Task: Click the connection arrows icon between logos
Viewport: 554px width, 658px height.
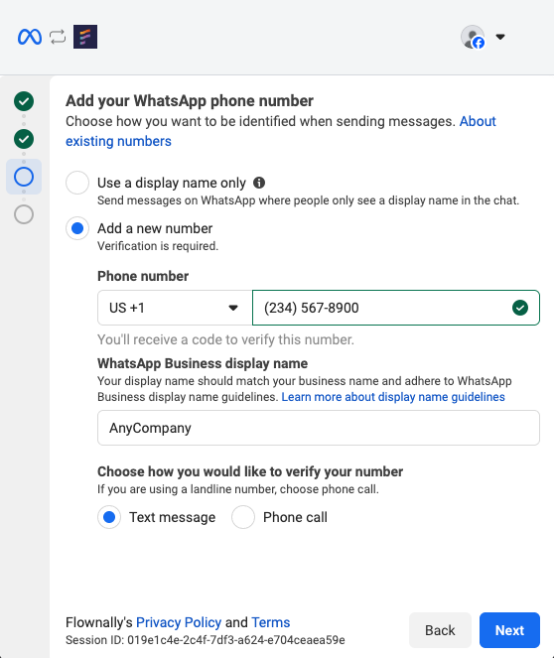Action: 58,37
